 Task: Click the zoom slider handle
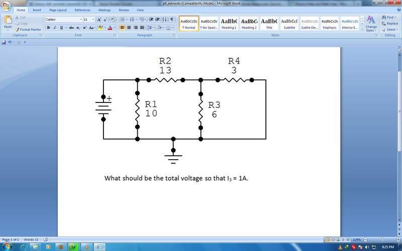(382, 240)
